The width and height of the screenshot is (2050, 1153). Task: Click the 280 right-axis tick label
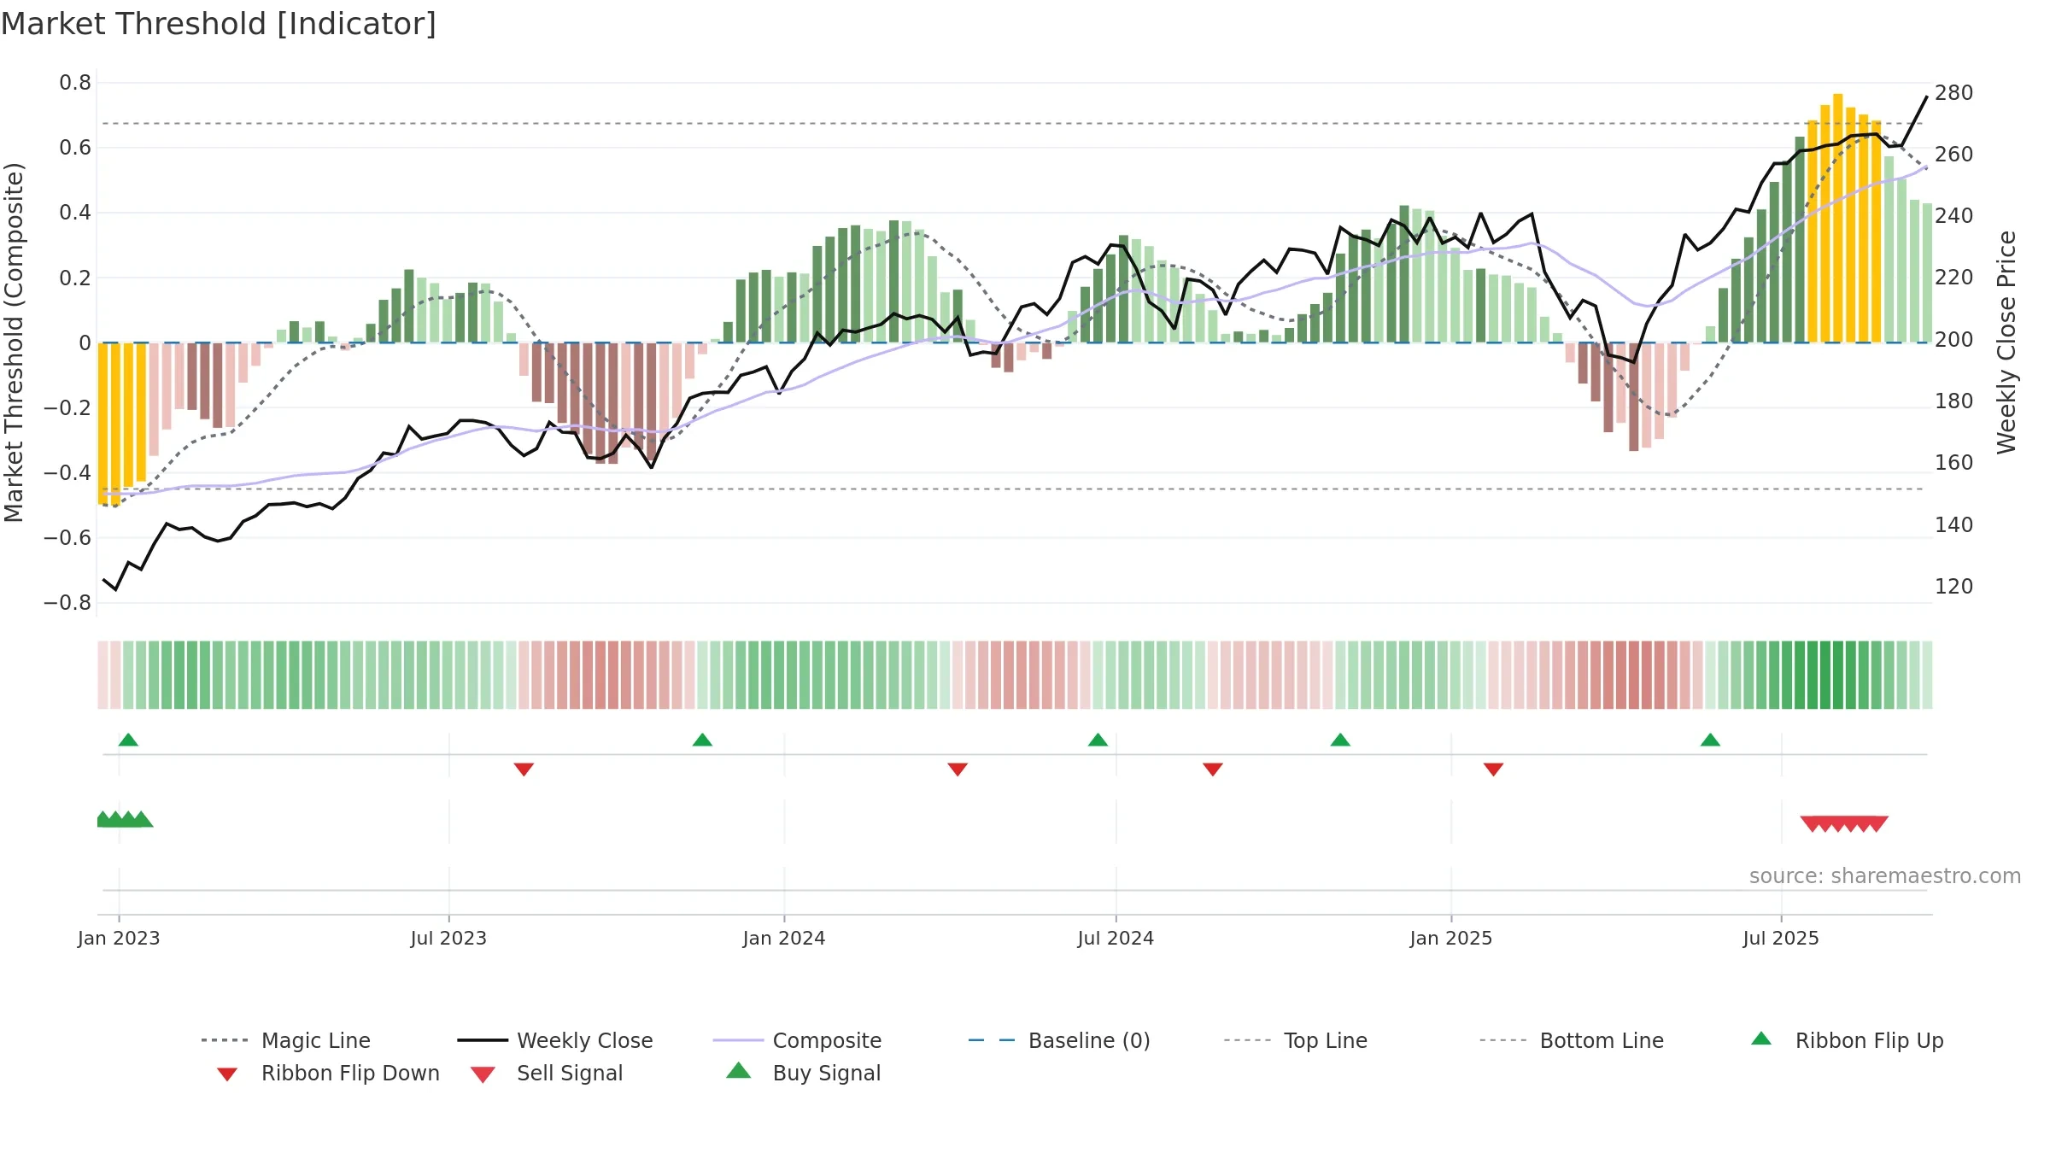[1953, 92]
